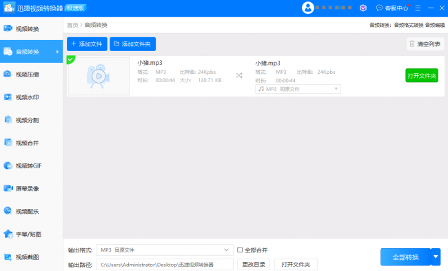448x271 pixels.
Task: Click the shuffle convert arrows icon
Action: pos(239,75)
